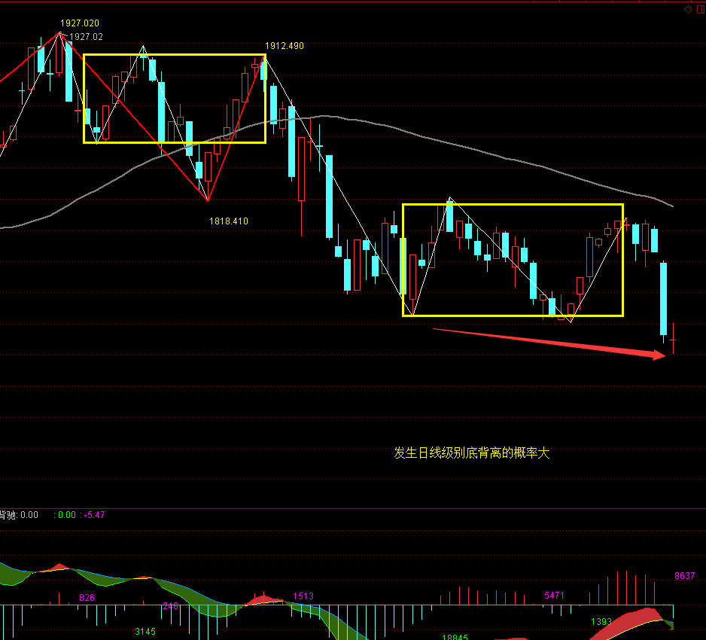706x640 pixels.
Task: Select the 1818.410 low price label
Action: (x=229, y=221)
